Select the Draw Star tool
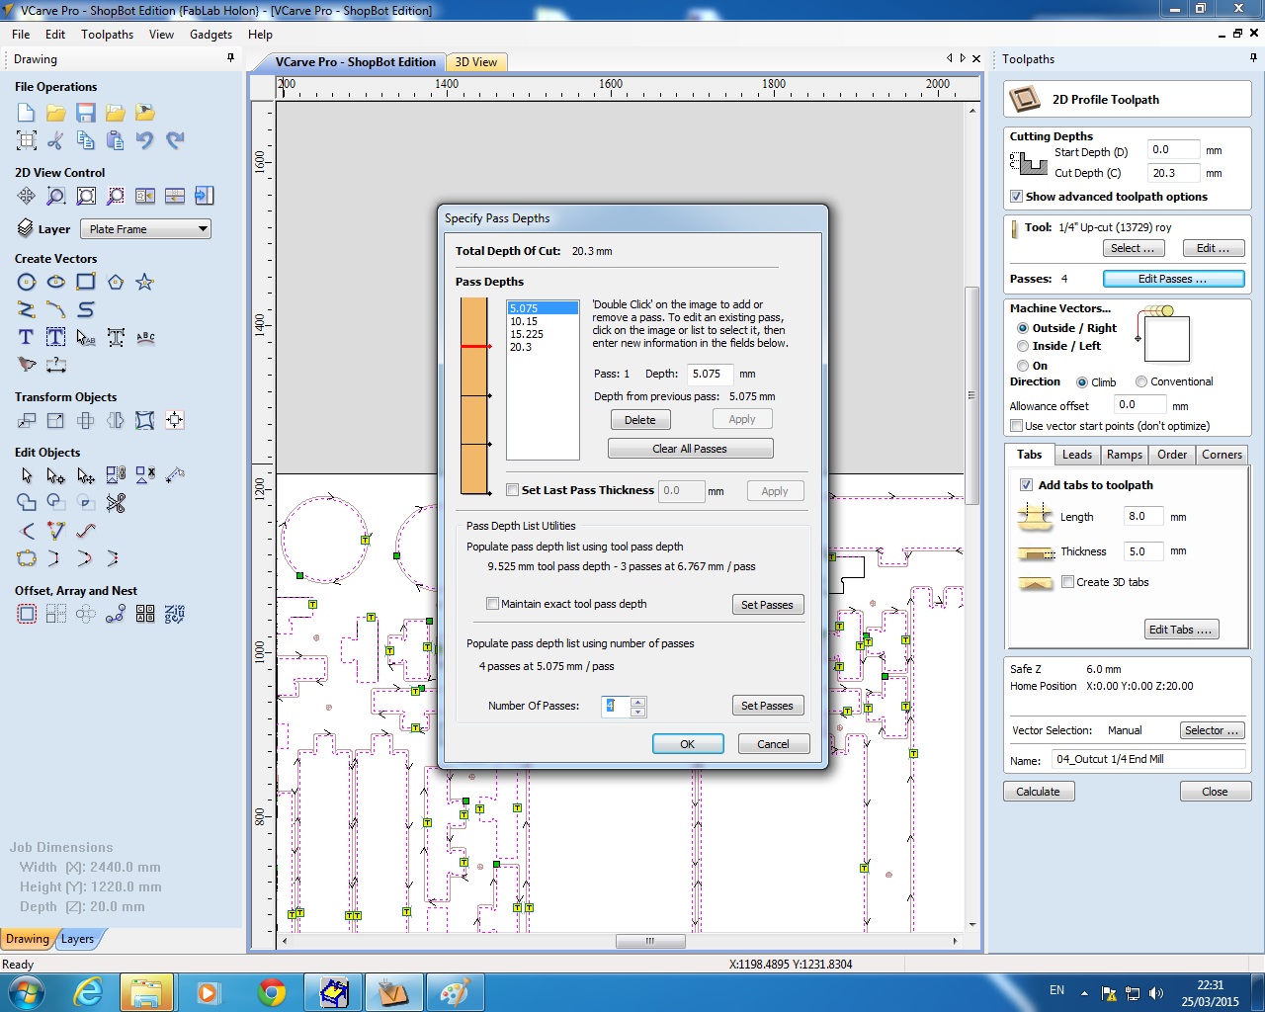The width and height of the screenshot is (1265, 1012). coord(145,283)
